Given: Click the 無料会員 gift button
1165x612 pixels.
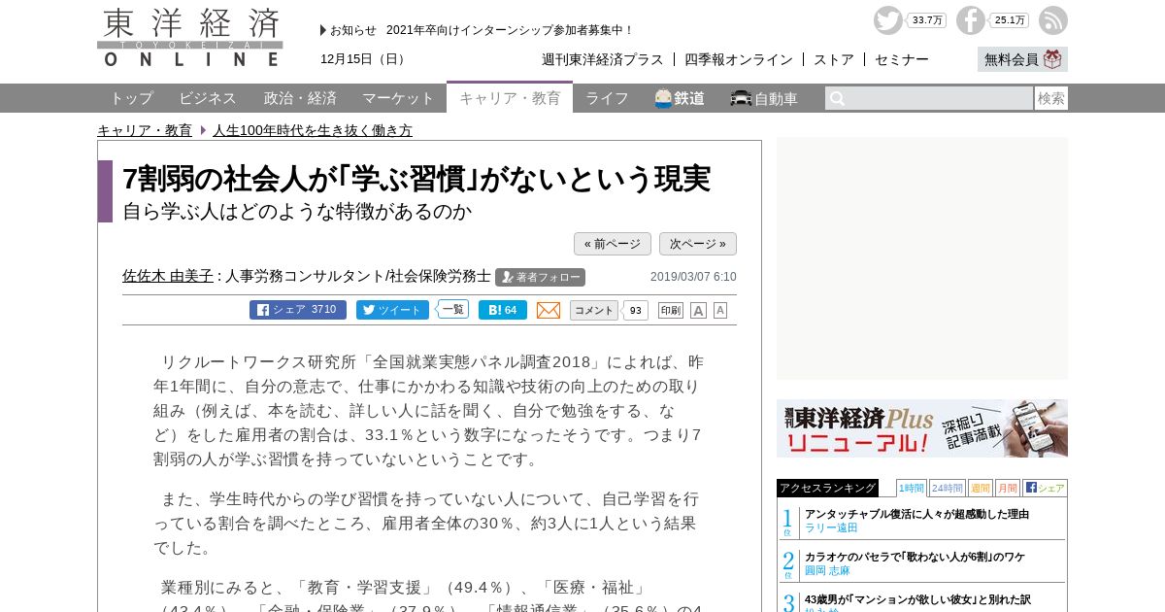Looking at the screenshot, I should tap(1022, 59).
